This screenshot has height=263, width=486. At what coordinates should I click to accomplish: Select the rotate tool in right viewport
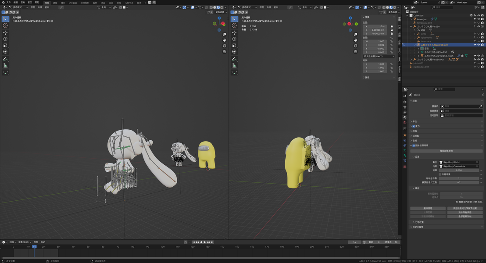click(x=234, y=39)
